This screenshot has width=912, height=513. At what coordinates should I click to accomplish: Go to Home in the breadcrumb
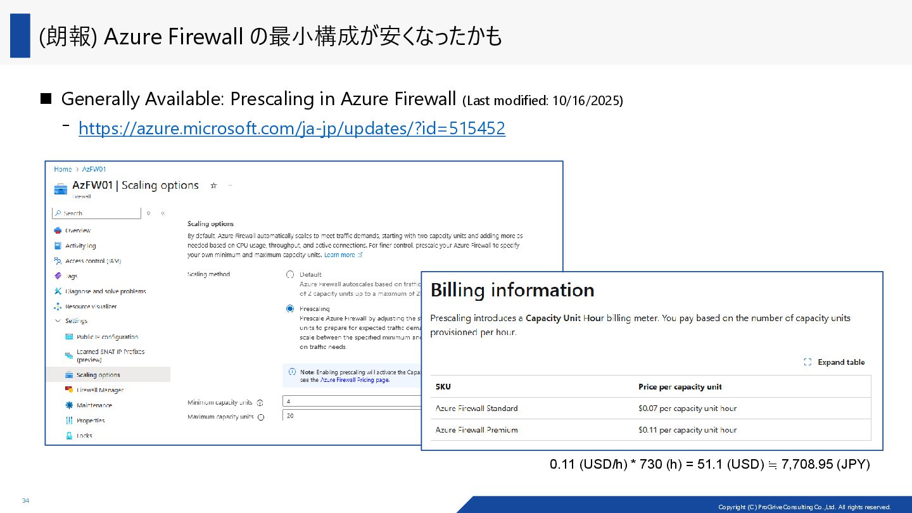tap(63, 169)
